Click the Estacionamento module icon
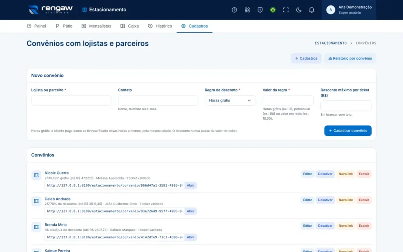This screenshot has height=252, width=403. [x=84, y=10]
